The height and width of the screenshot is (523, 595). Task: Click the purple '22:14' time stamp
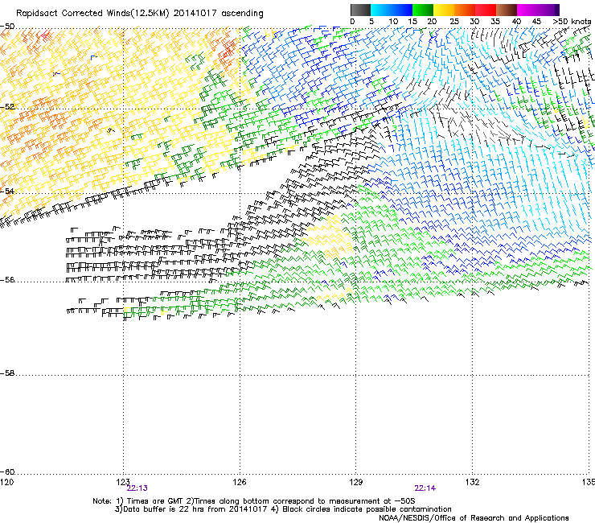pos(425,488)
